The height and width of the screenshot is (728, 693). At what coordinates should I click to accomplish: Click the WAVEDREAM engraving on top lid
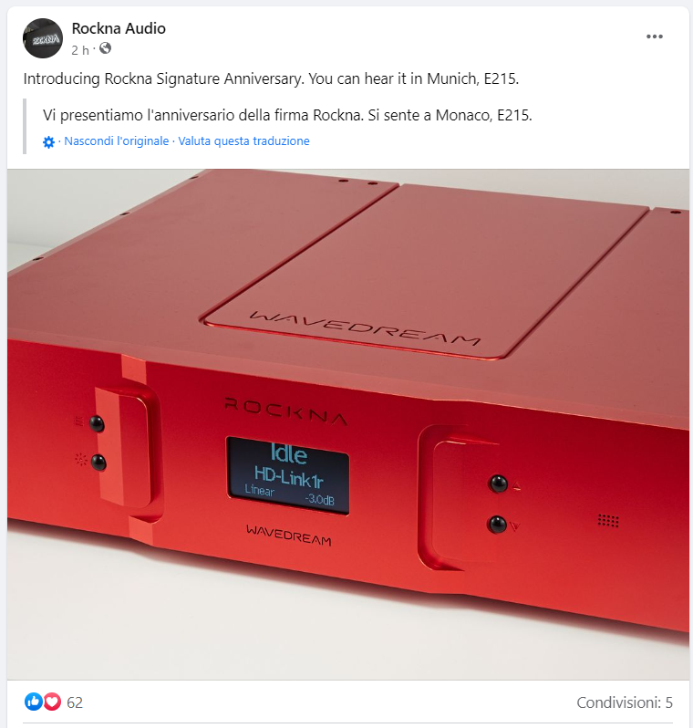(365, 328)
